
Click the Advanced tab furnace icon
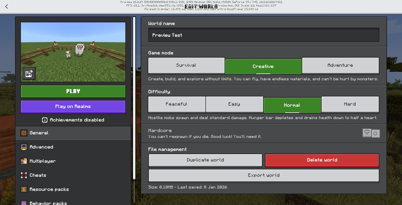24,147
